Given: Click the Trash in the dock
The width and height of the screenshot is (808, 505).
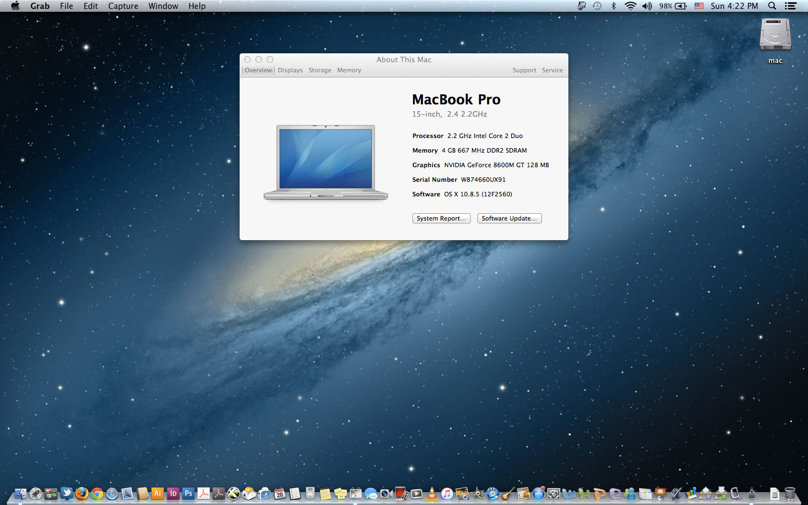Looking at the screenshot, I should (790, 493).
